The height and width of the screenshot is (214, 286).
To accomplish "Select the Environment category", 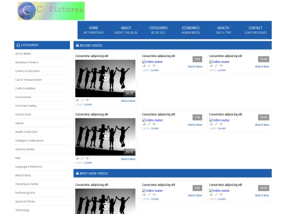I will pos(23,97).
